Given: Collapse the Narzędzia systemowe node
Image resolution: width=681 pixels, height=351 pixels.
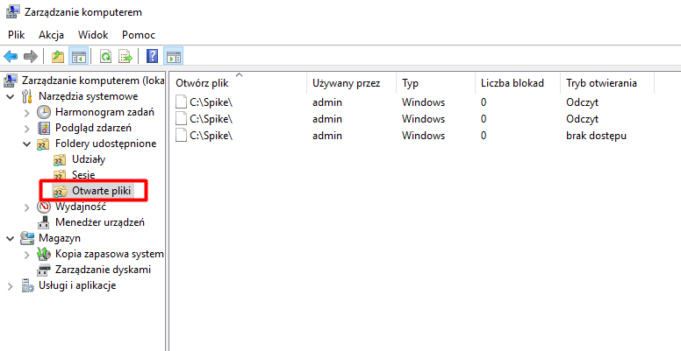Looking at the screenshot, I should 11,96.
